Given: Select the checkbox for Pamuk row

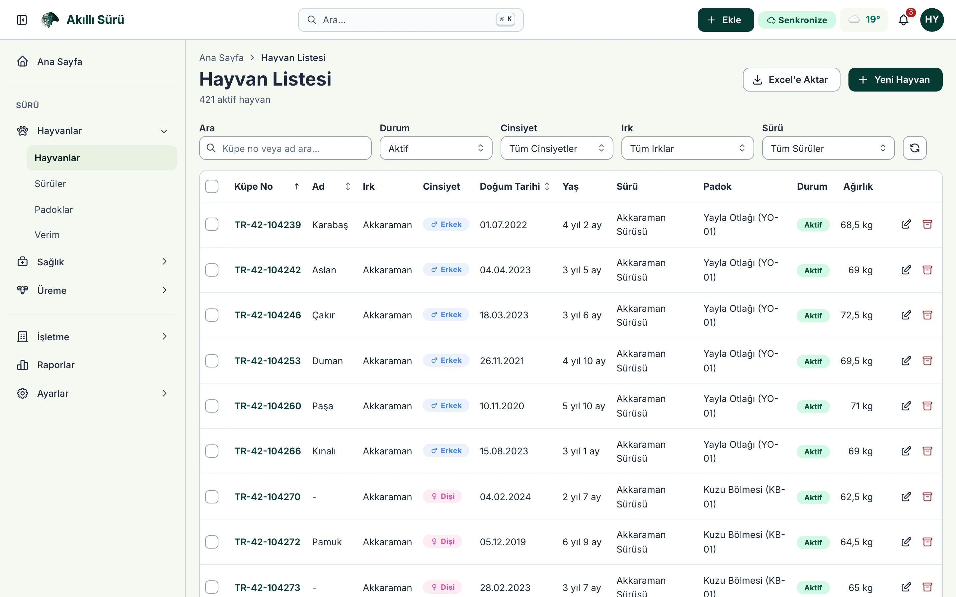Looking at the screenshot, I should pyautogui.click(x=212, y=542).
